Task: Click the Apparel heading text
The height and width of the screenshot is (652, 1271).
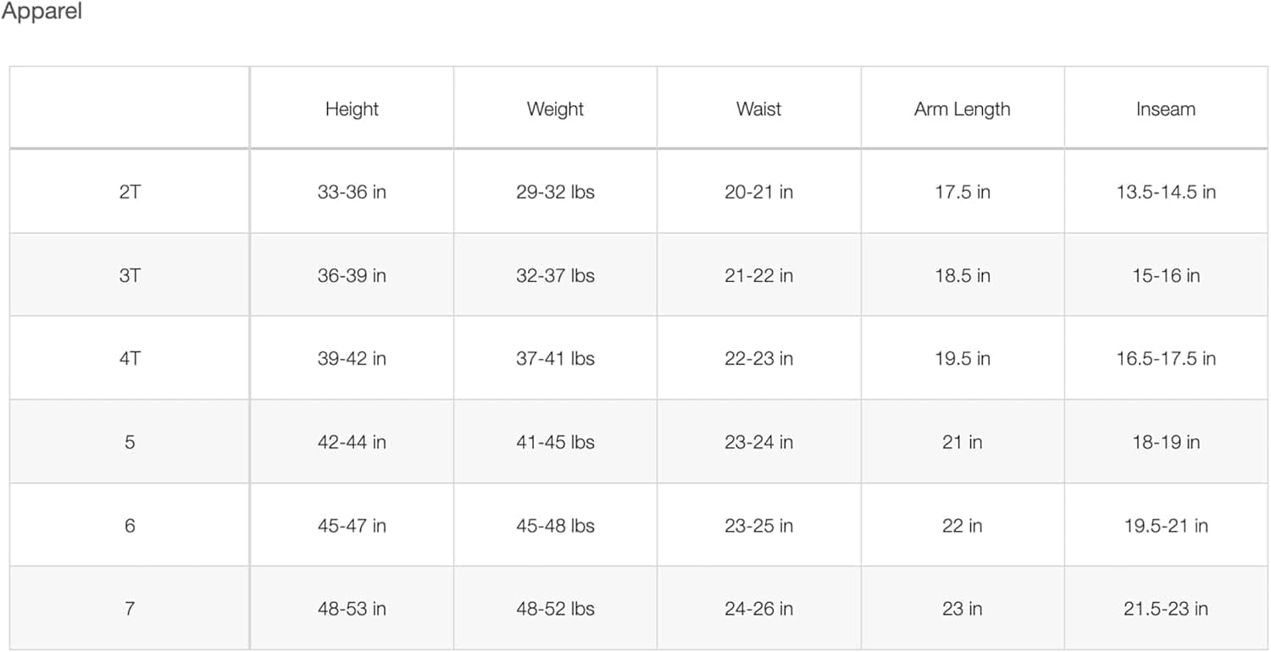Action: click(42, 14)
